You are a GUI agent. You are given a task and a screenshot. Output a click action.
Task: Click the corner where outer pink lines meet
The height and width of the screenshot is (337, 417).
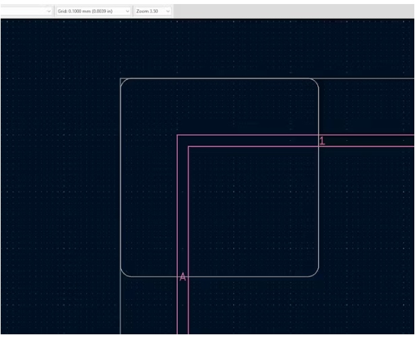(177, 135)
